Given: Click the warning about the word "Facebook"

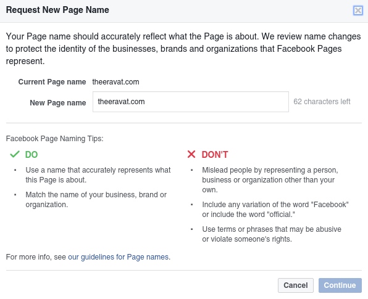Looking at the screenshot, I should click(x=275, y=210).
